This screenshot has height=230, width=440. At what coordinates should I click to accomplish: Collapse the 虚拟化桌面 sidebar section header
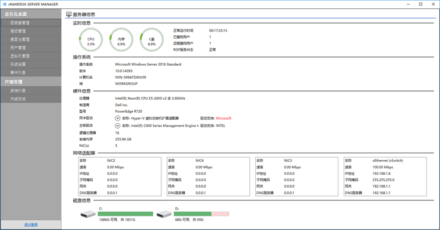coord(31,14)
